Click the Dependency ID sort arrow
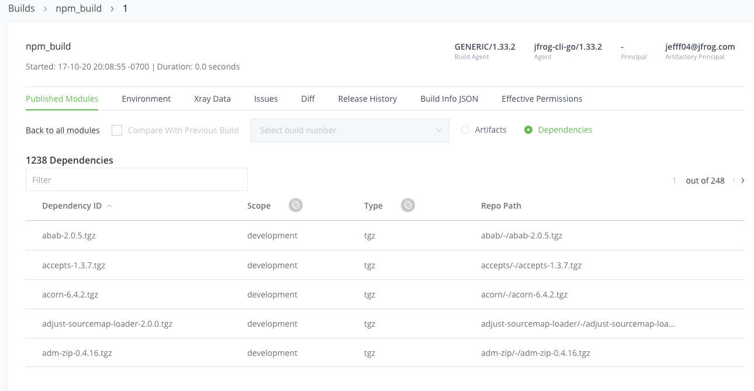Screen dimensions: 754x391 109,206
